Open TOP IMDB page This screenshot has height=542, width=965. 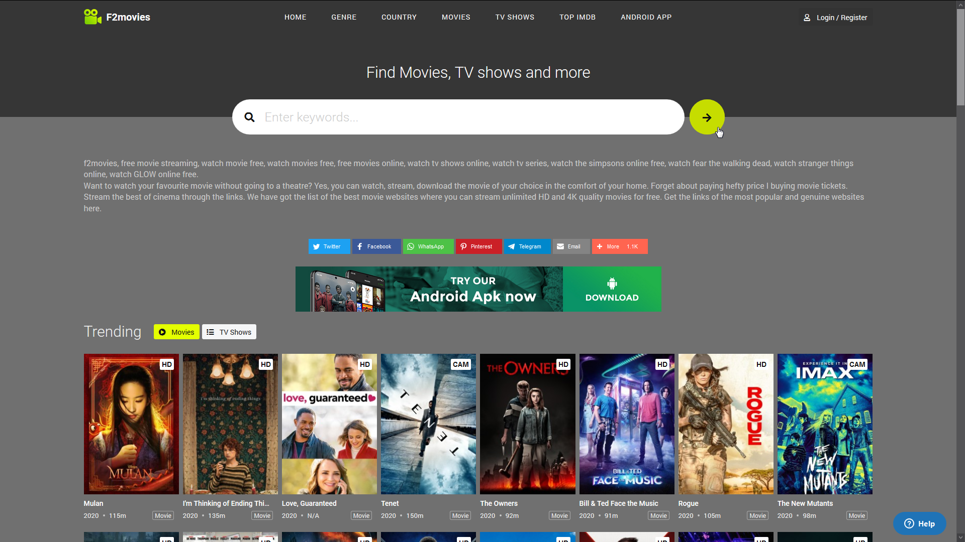577,17
